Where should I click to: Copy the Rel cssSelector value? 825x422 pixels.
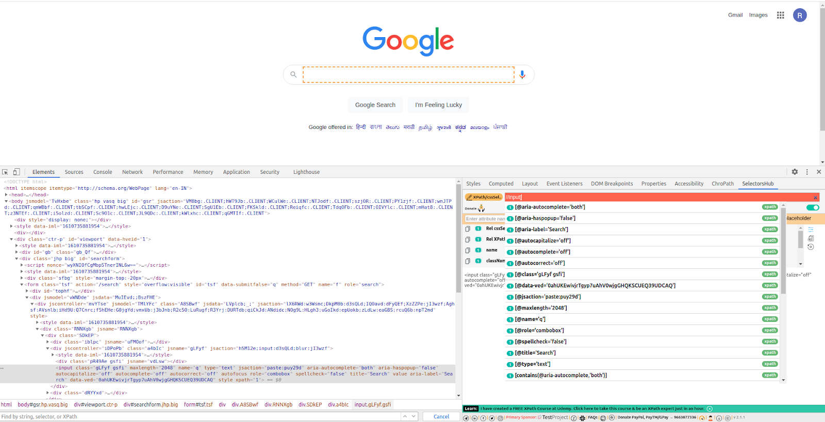point(468,229)
